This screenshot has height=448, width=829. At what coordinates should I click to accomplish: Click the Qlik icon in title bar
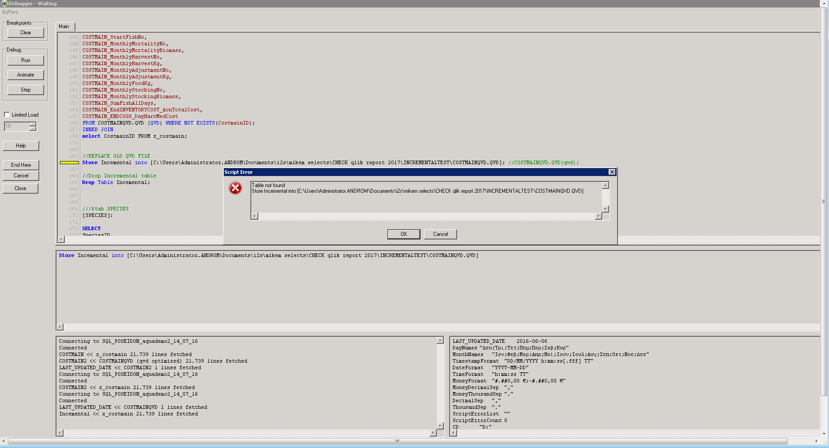click(x=4, y=4)
